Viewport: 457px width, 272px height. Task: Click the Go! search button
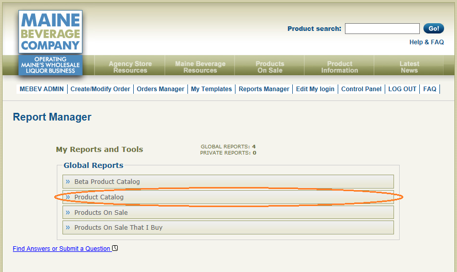point(434,28)
